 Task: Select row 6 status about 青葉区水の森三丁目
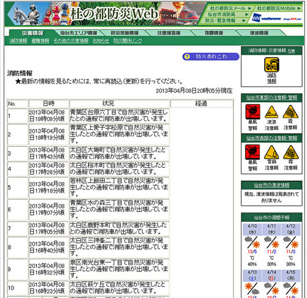pos(120,210)
